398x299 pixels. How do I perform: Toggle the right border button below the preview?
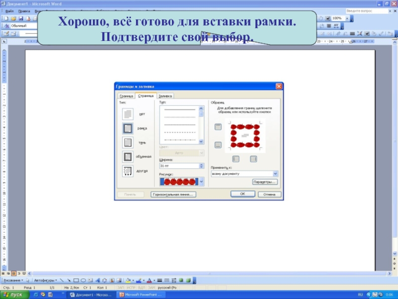tap(254, 159)
